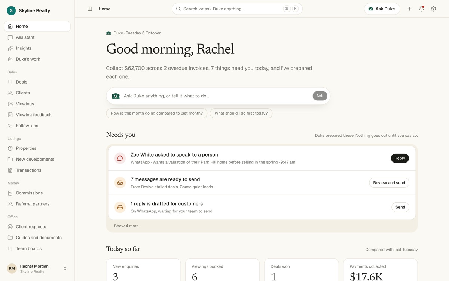Click 'Zoe White asked to speak to a person'
Viewport: 449px width, 281px height.
tap(174, 155)
